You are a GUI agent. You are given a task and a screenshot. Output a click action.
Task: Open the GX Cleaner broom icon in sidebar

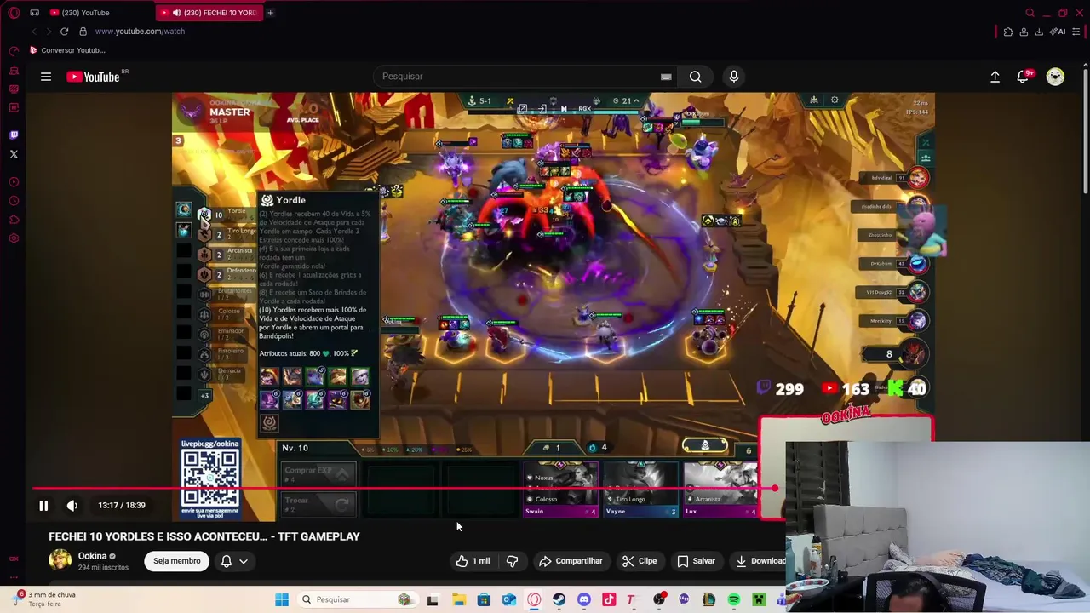tap(14, 70)
